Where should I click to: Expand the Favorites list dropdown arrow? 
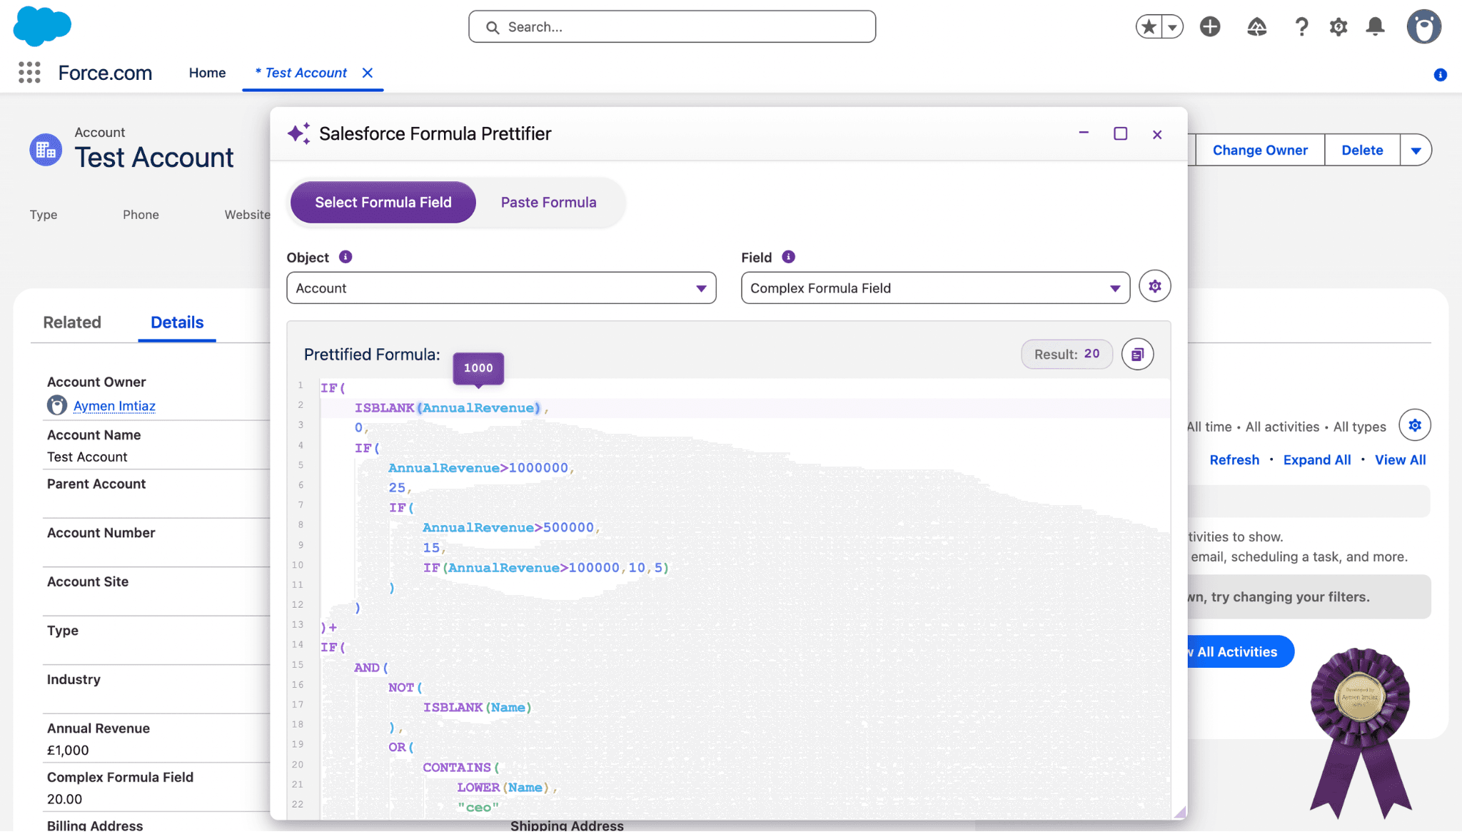pyautogui.click(x=1172, y=27)
